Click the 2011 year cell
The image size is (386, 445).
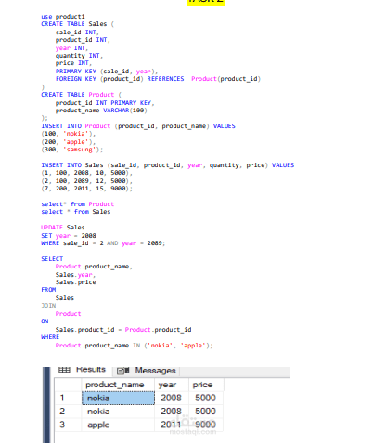(x=172, y=425)
